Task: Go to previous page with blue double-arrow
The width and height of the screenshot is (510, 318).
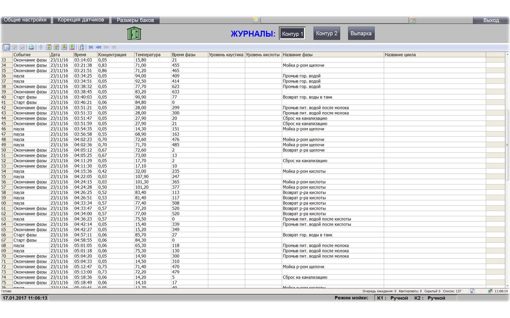Action: point(98,47)
